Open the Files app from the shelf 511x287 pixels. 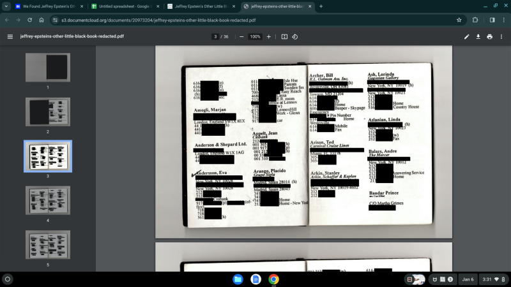(x=238, y=279)
